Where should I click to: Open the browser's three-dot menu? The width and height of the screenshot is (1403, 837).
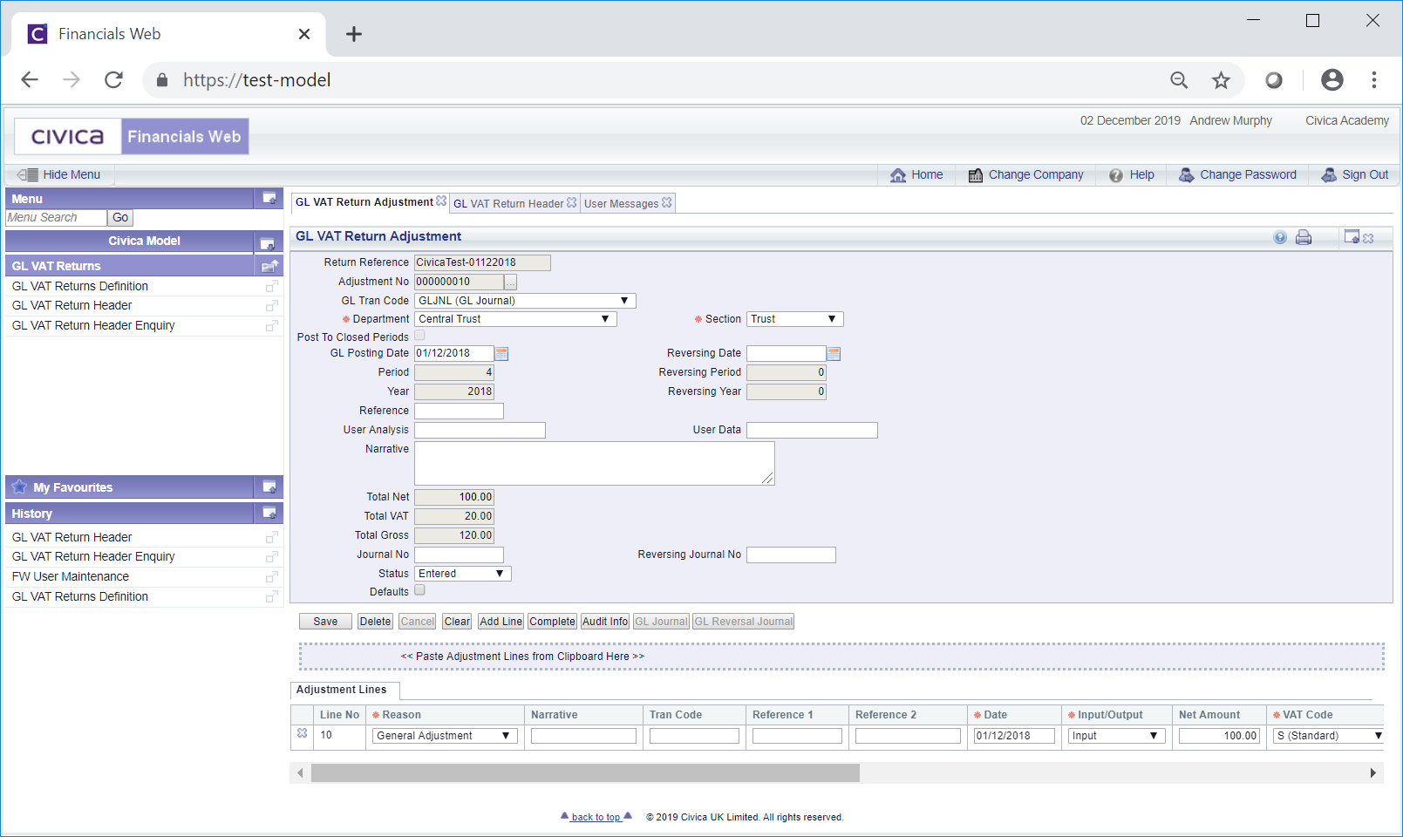[x=1374, y=80]
